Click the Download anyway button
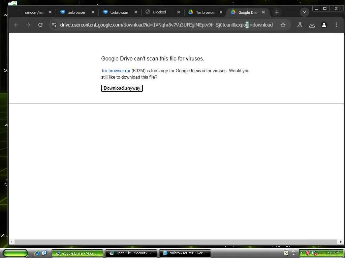Viewport: 345px width, 258px height. pyautogui.click(x=122, y=88)
